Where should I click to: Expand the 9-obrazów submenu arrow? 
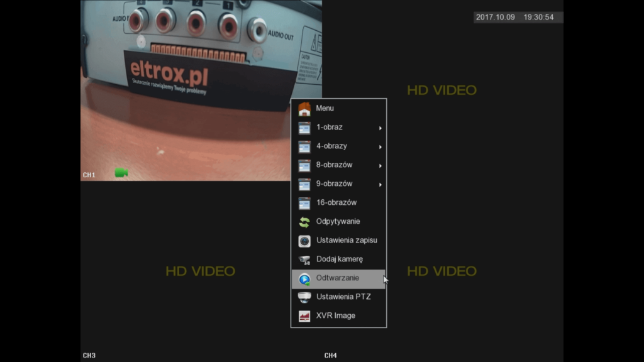380,185
